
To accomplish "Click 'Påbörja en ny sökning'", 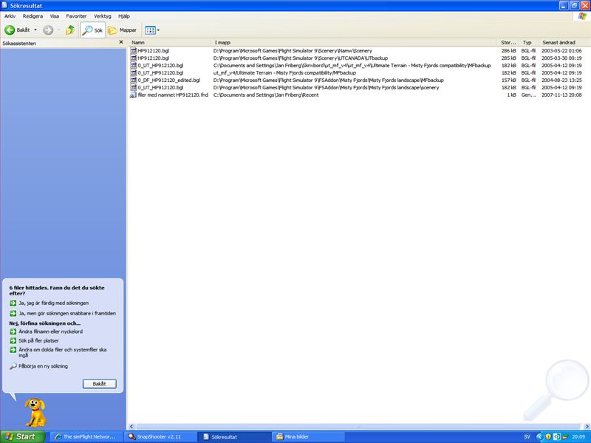I will [44, 366].
